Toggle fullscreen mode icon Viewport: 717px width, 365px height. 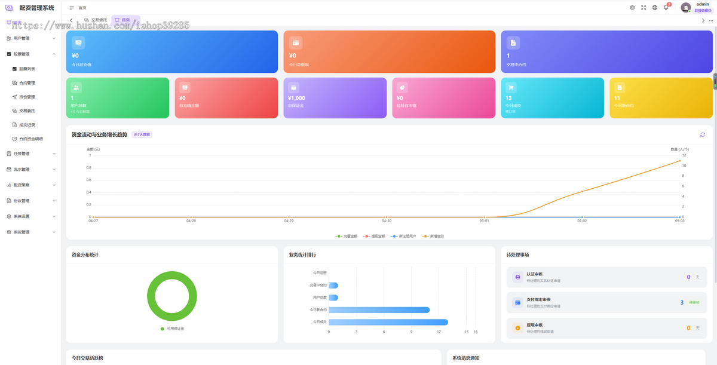pyautogui.click(x=644, y=8)
